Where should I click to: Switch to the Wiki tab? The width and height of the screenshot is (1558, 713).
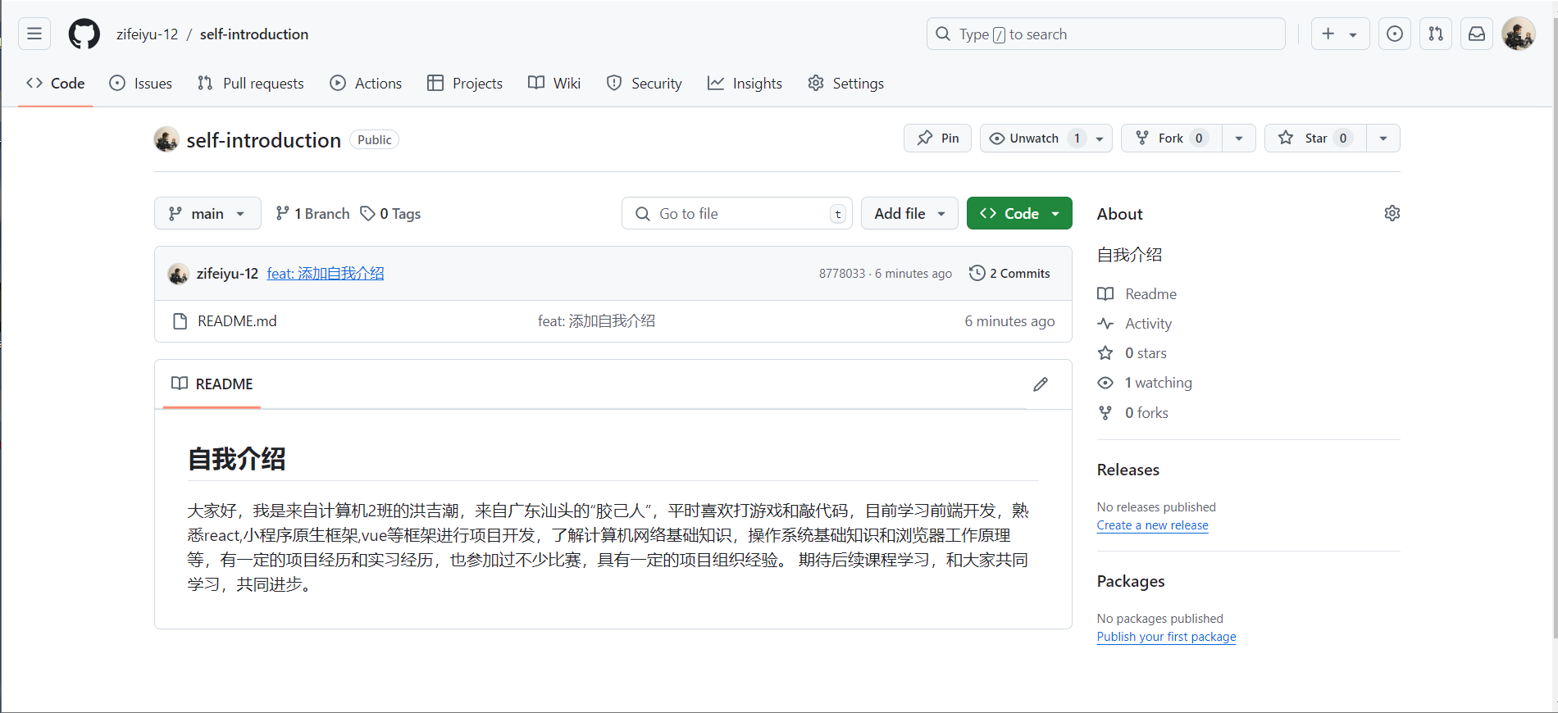coord(554,83)
